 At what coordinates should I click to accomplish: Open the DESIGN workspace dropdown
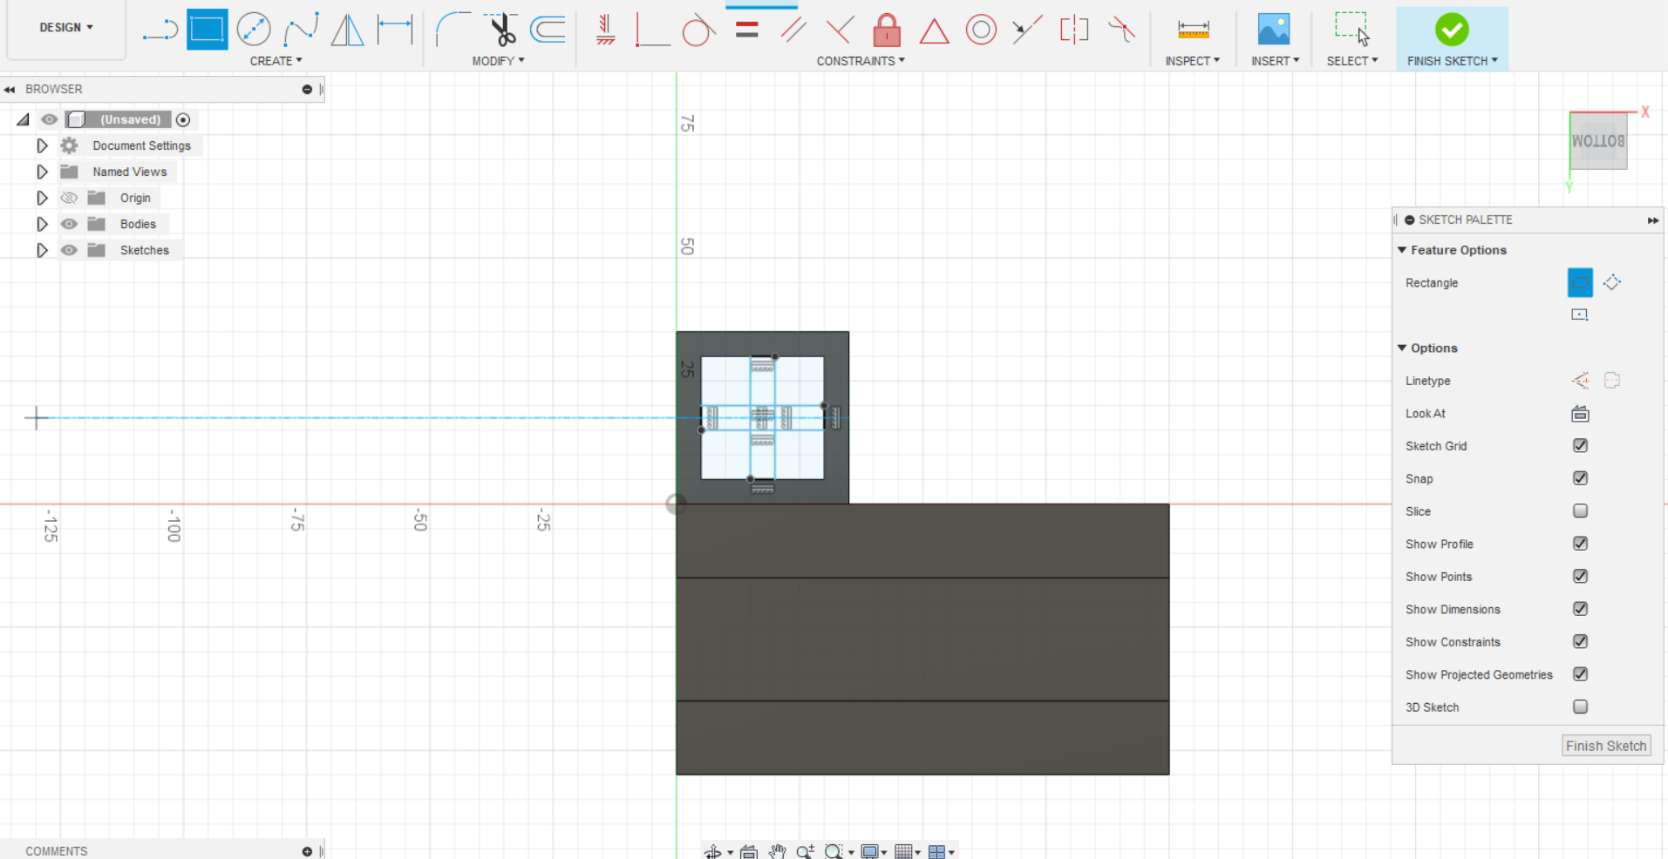[x=66, y=28]
